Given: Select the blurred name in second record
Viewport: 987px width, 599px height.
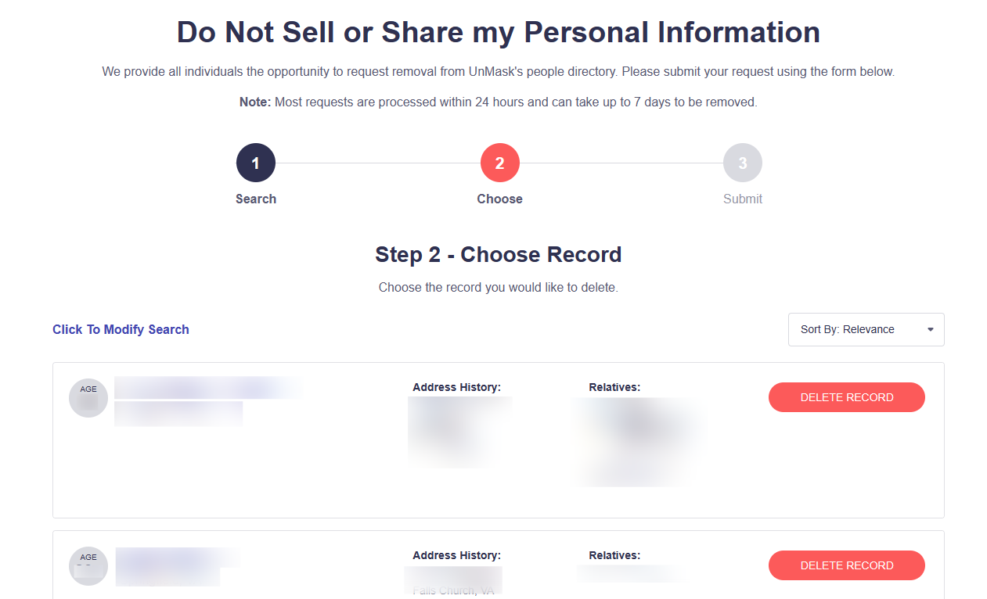Looking at the screenshot, I should point(176,558).
